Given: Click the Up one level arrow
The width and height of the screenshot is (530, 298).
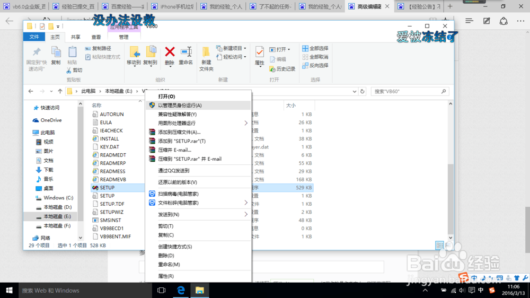Looking at the screenshot, I should [x=60, y=91].
